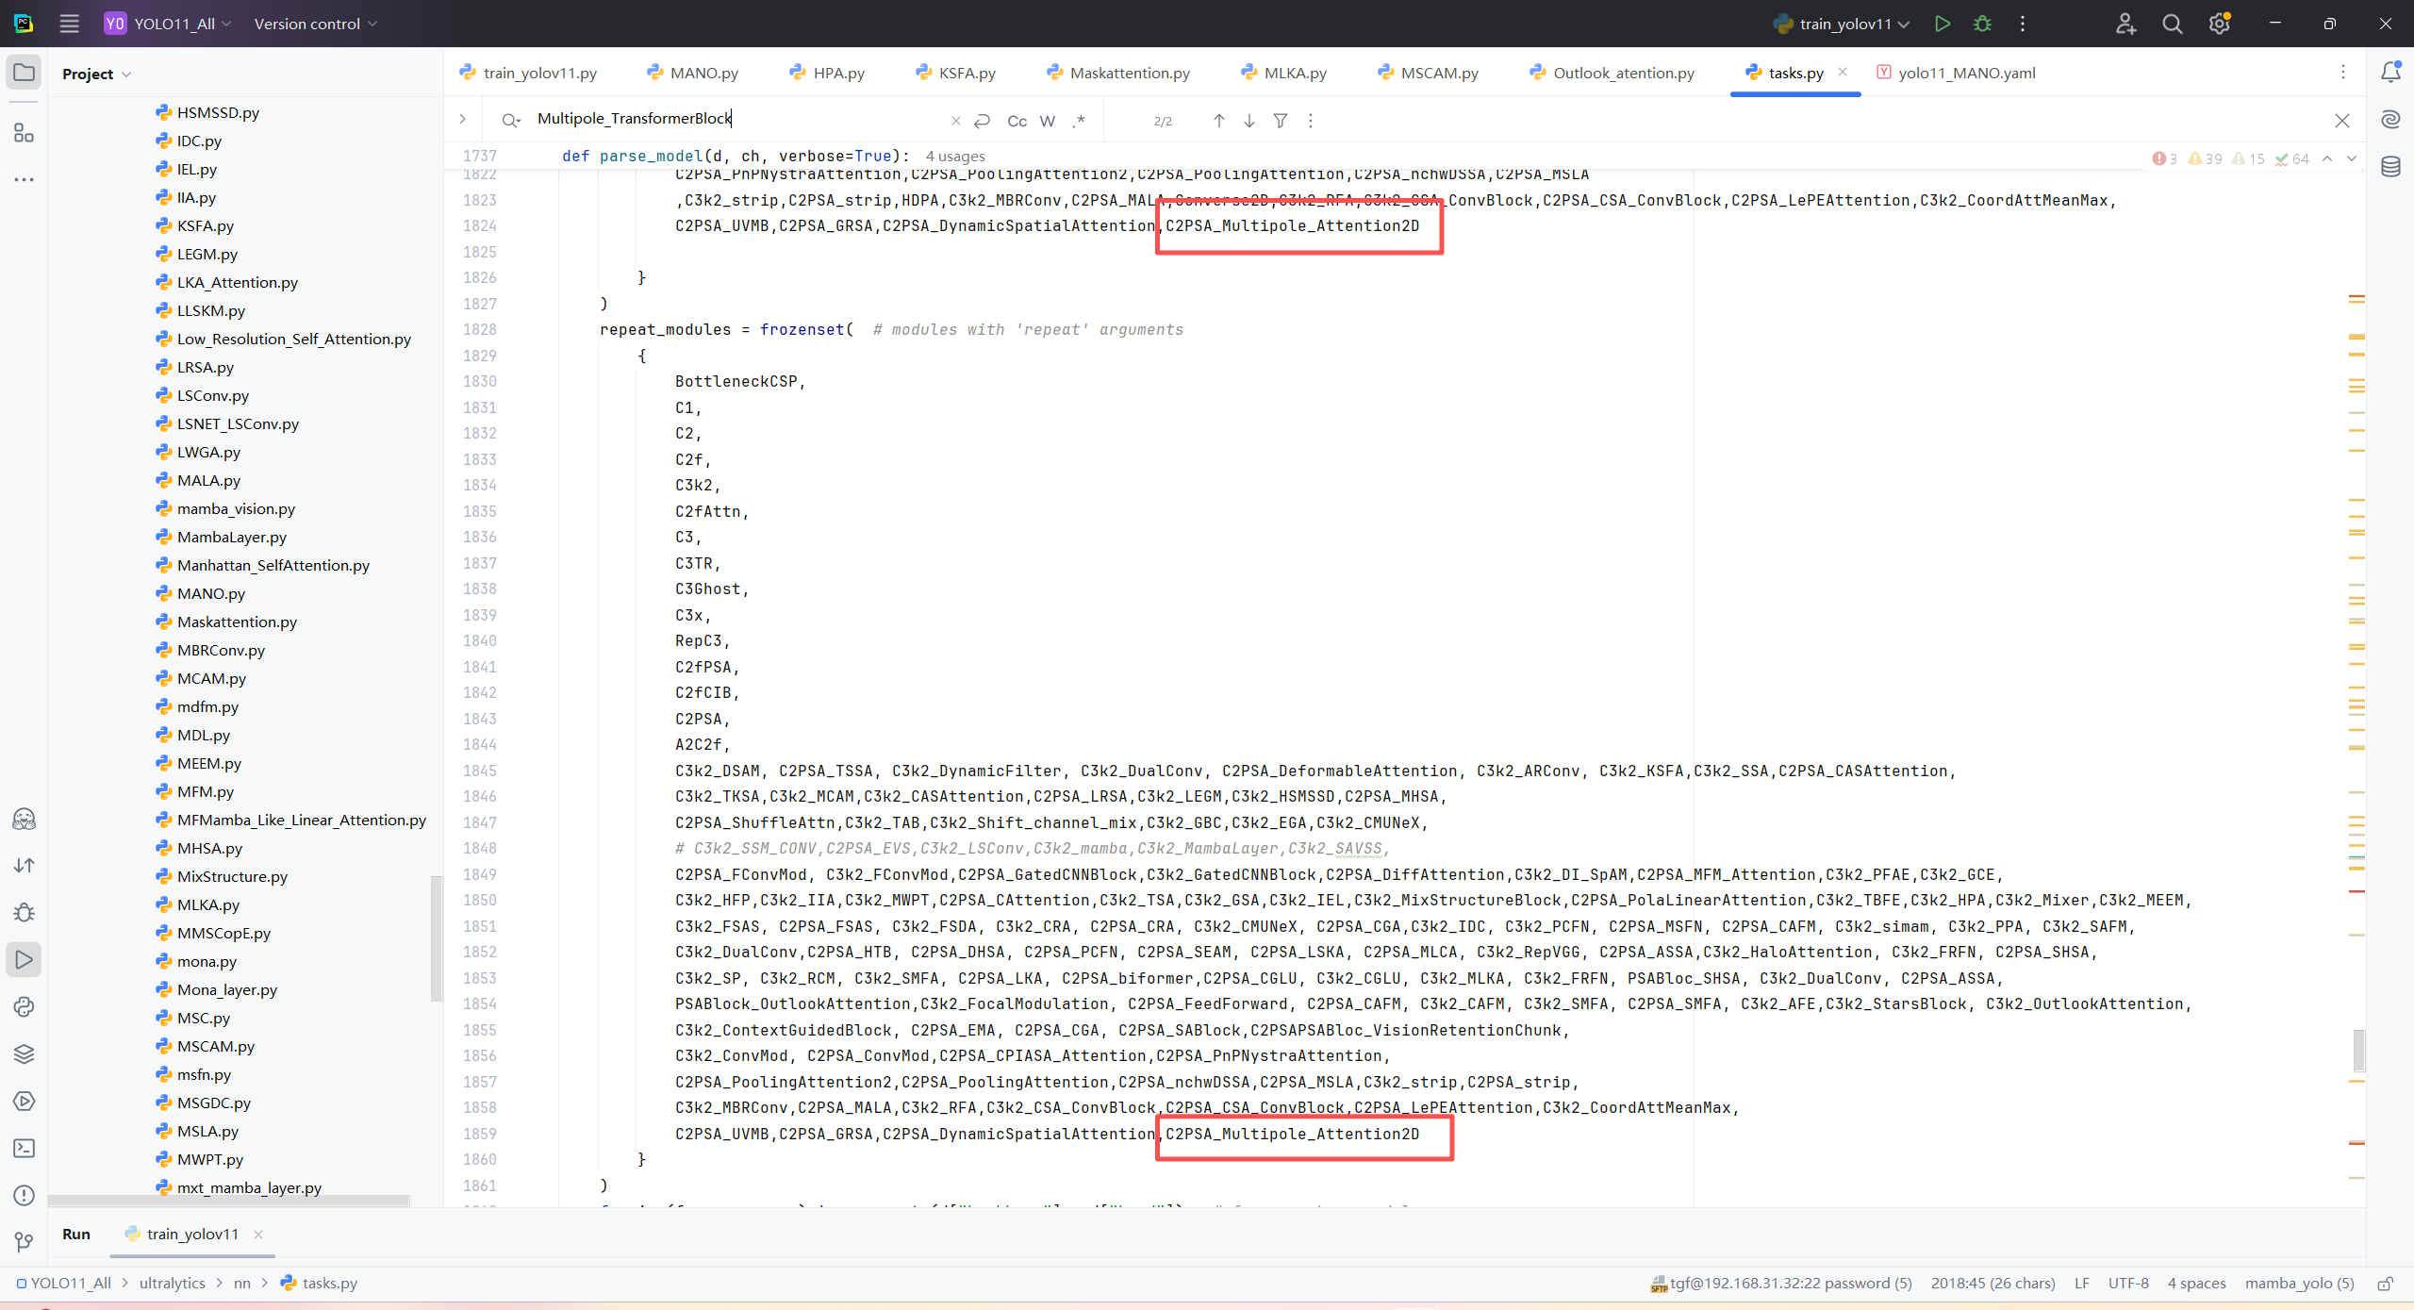2414x1310 pixels.
Task: Click the mamba_yolo interpreter in status bar
Action: (x=2299, y=1283)
